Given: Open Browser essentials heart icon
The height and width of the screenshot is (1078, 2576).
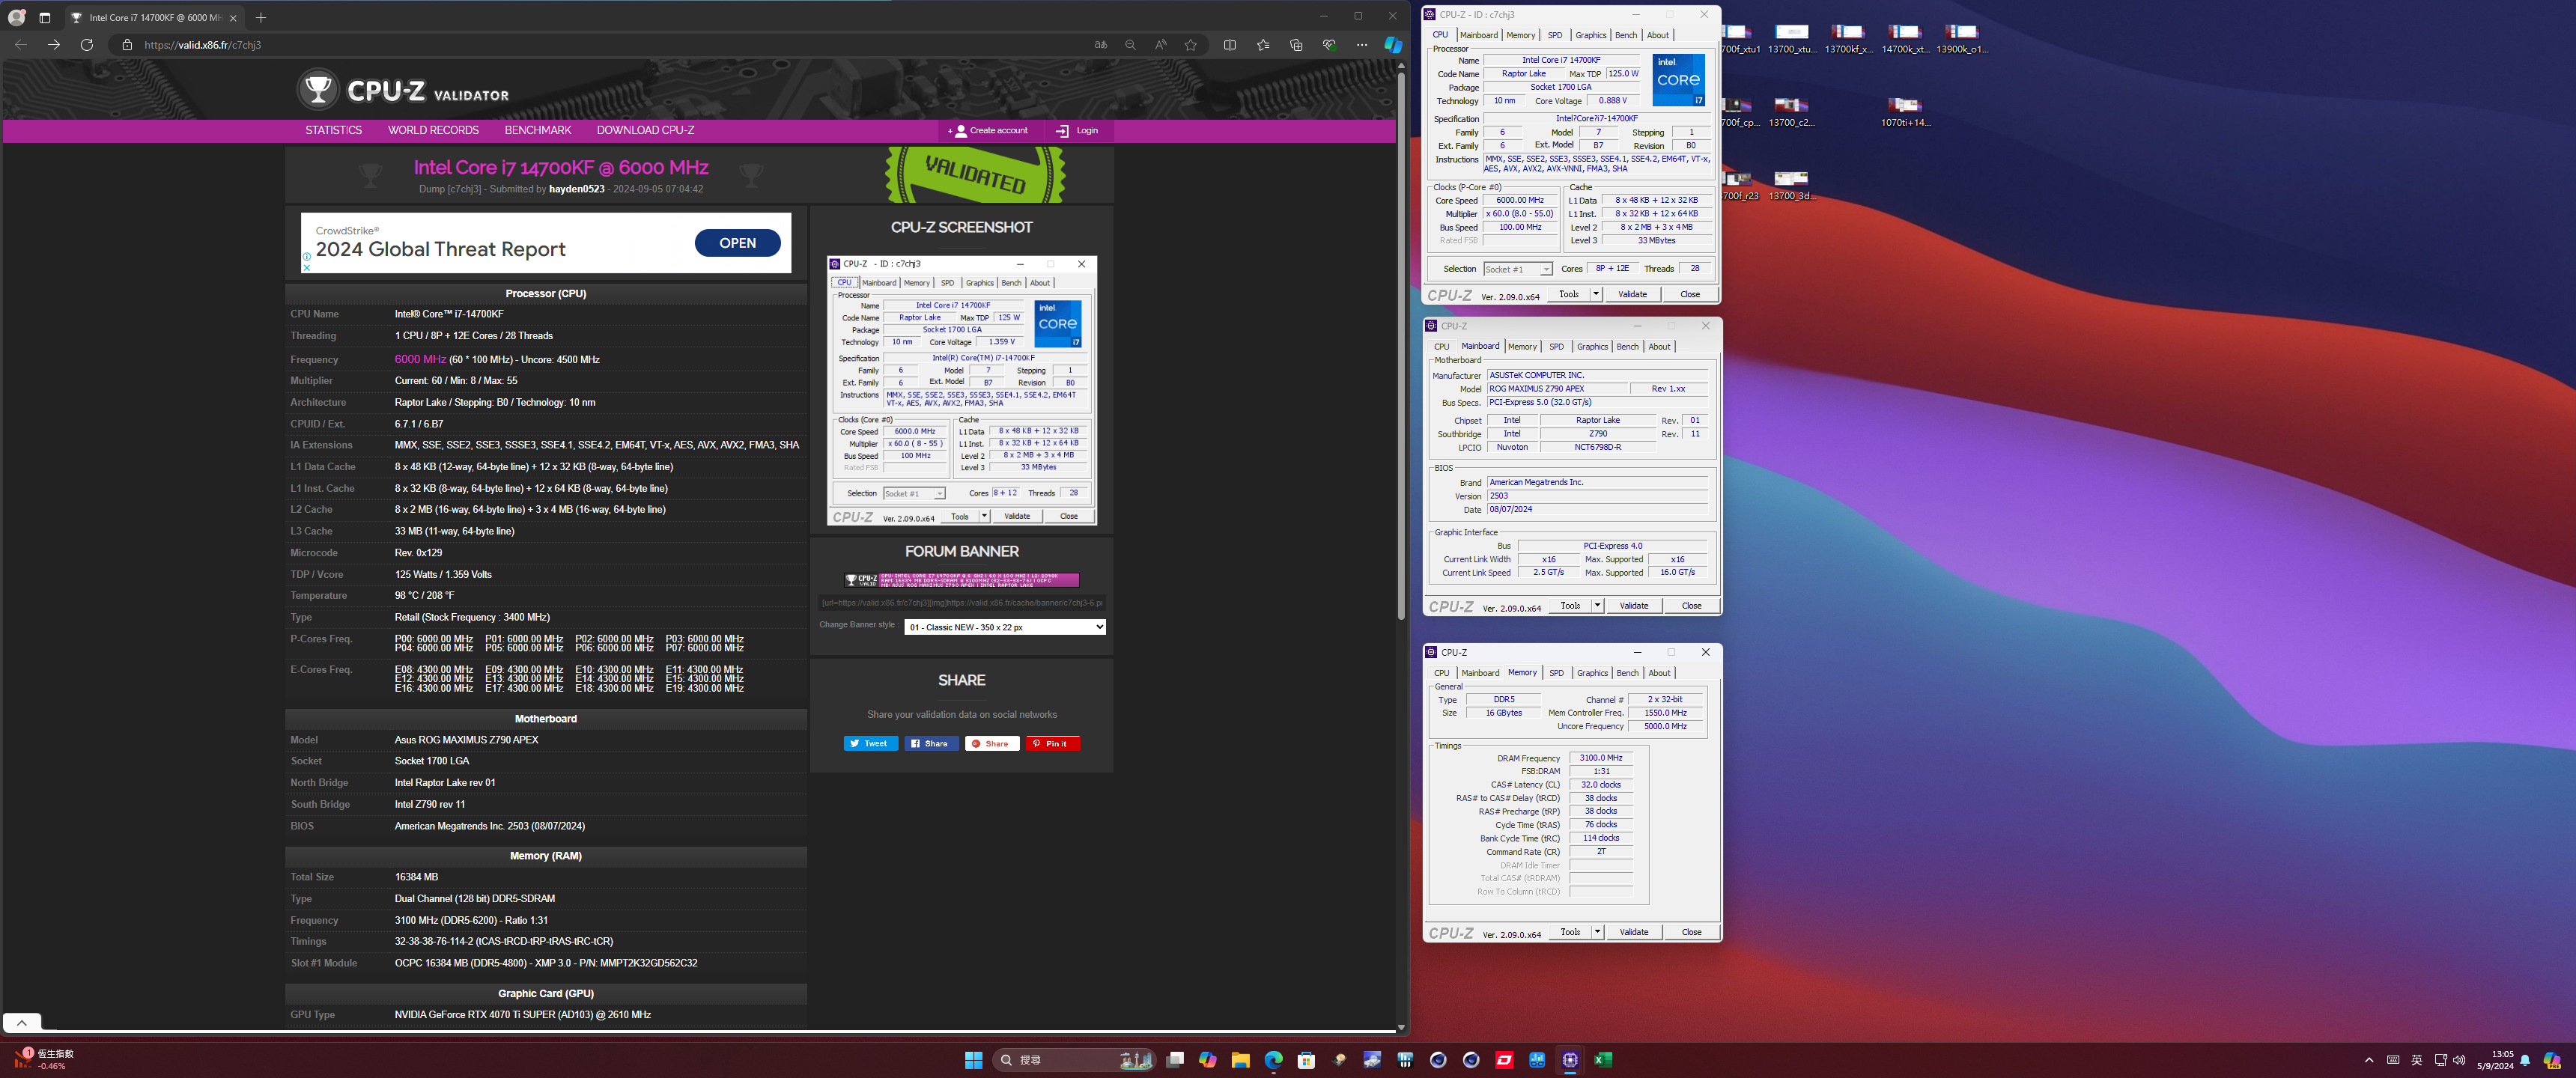Looking at the screenshot, I should coord(1329,45).
